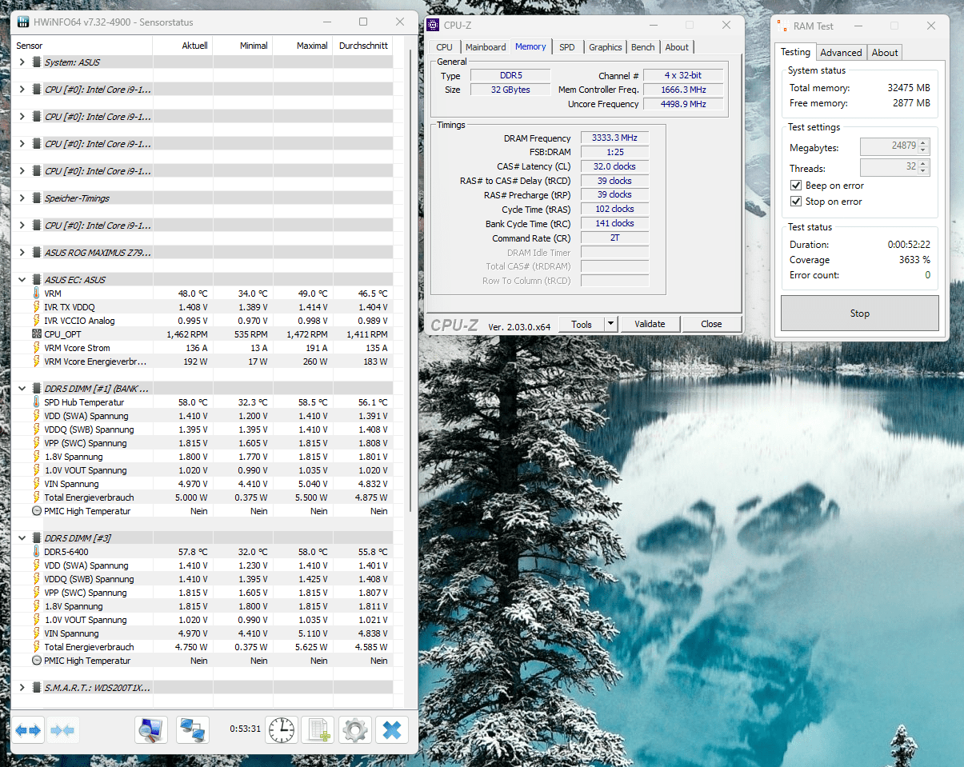
Task: Click the Uncore Frequency value 4498.9 MHz
Action: pyautogui.click(x=682, y=104)
